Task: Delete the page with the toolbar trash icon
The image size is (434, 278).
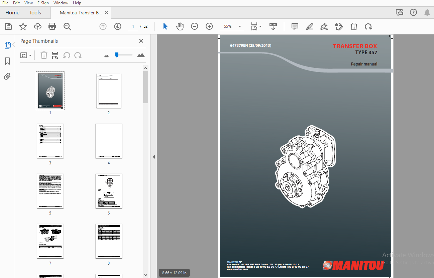Action: 354,26
